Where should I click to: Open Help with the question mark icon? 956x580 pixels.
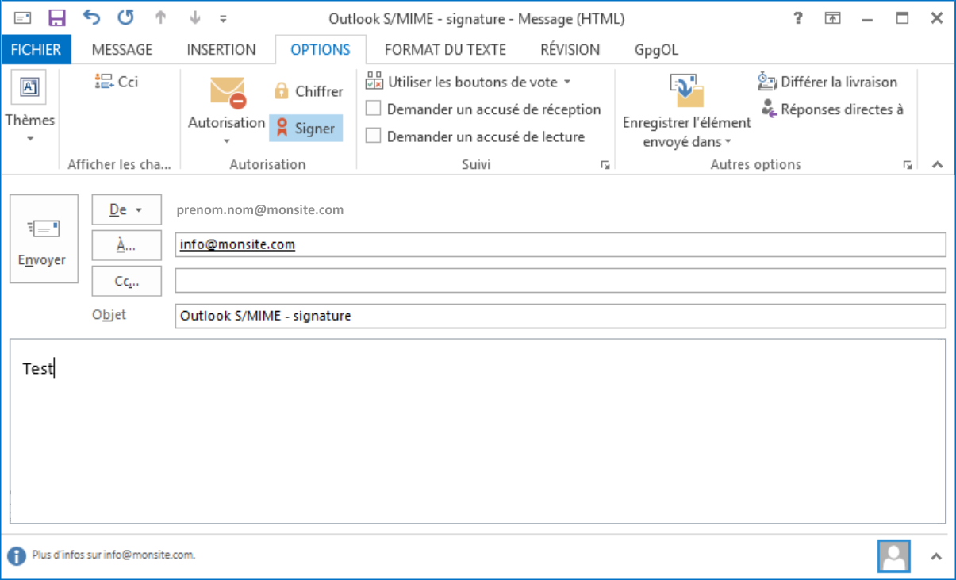click(x=798, y=17)
